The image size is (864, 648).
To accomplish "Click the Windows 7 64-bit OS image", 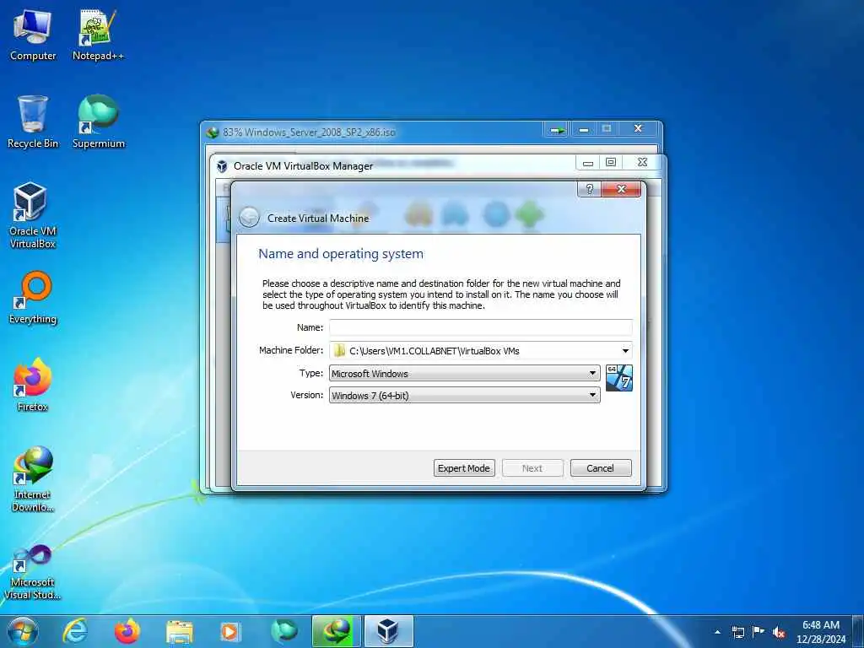I will 618,378.
